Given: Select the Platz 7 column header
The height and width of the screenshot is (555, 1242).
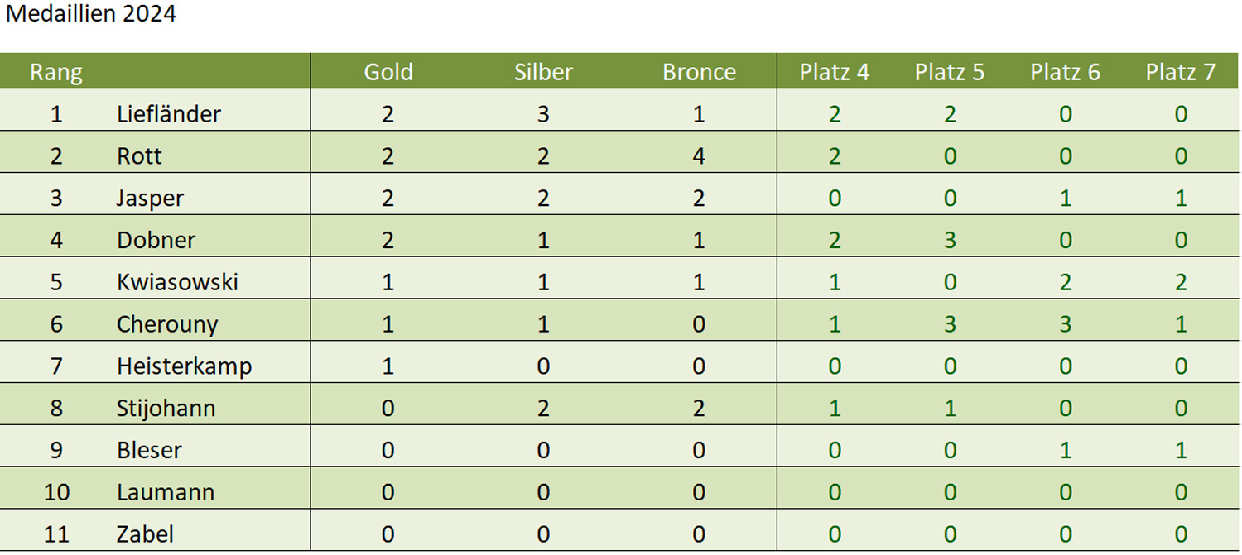Looking at the screenshot, I should 1181,72.
